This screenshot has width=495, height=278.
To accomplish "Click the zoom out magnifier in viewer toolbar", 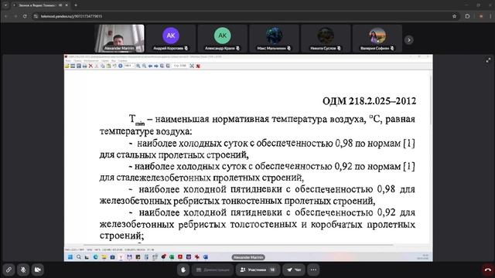I will [145, 66].
